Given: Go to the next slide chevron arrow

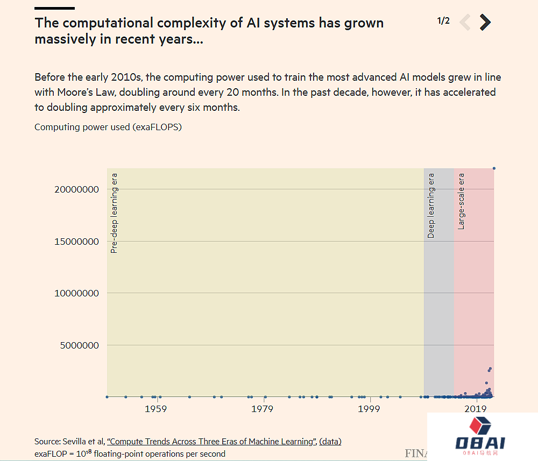Looking at the screenshot, I should (485, 22).
